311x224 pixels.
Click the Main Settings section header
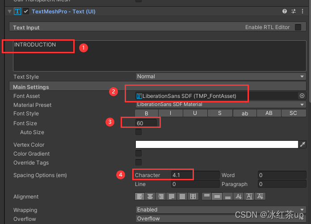click(158, 87)
